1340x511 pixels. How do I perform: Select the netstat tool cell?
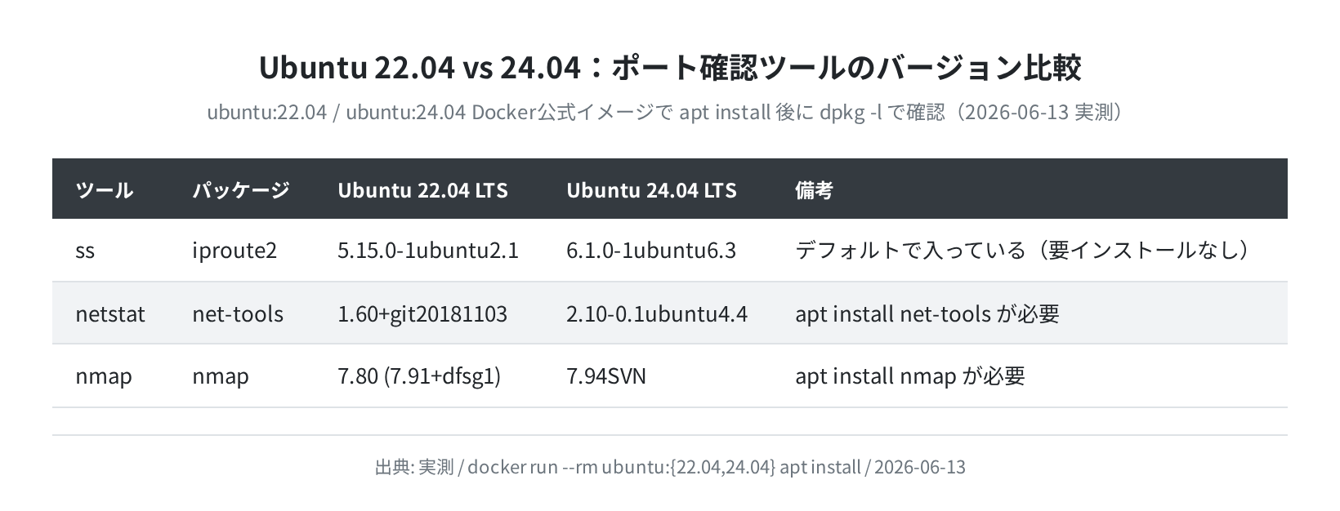click(110, 313)
